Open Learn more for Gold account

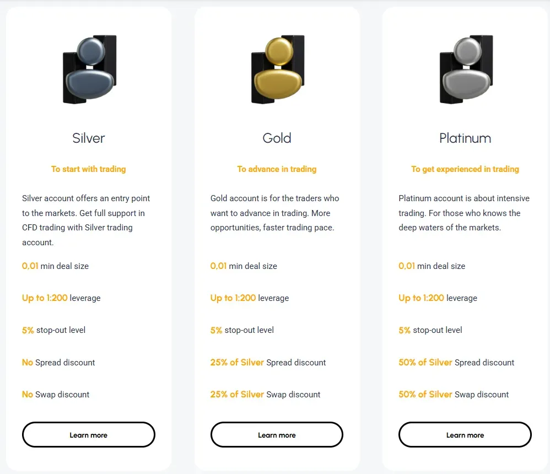277,435
